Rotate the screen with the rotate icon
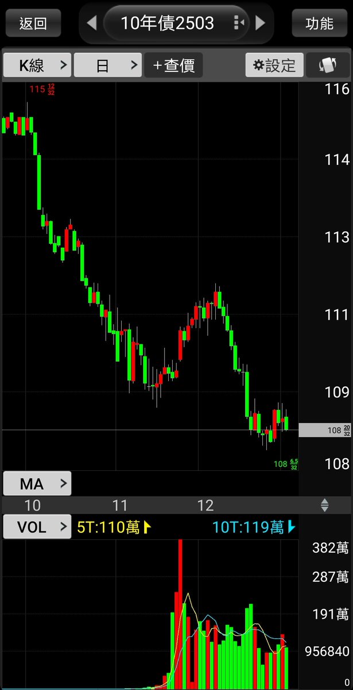353x690 pixels. (x=327, y=66)
